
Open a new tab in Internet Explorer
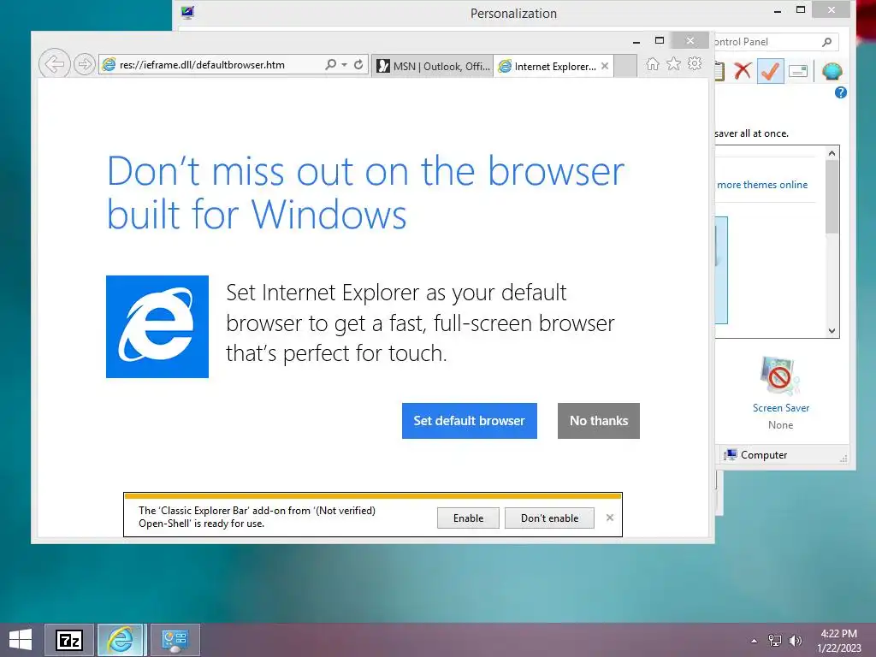tap(625, 66)
